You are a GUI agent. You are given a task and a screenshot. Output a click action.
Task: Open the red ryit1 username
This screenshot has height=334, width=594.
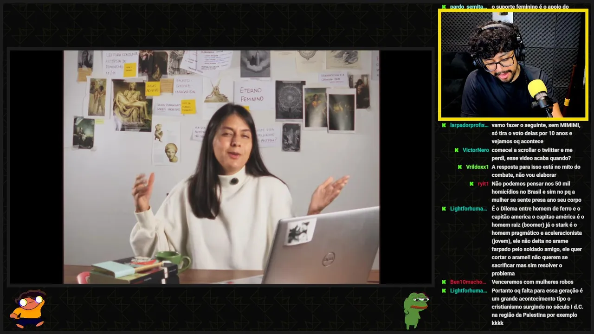(483, 184)
